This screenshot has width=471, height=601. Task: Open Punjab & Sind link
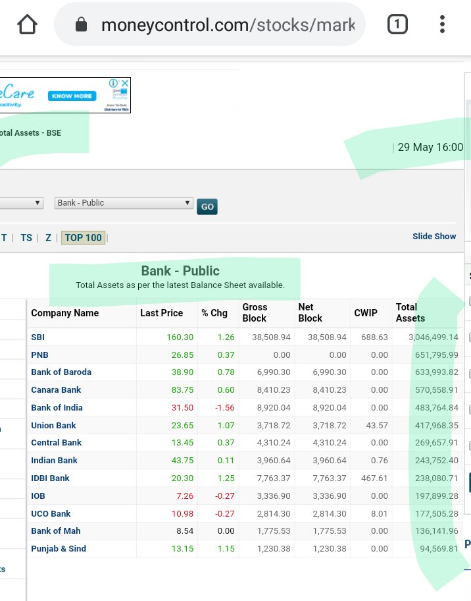[x=59, y=548]
